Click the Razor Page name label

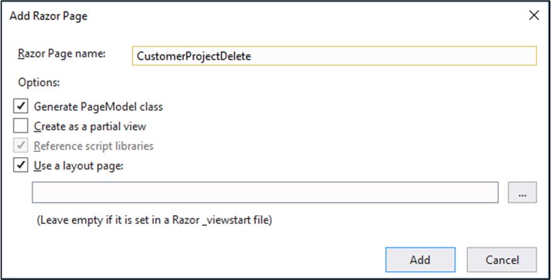pos(62,54)
